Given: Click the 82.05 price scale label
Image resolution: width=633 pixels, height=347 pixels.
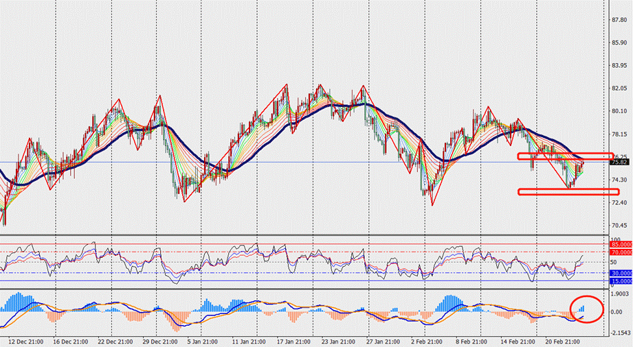Looking at the screenshot, I should [619, 88].
